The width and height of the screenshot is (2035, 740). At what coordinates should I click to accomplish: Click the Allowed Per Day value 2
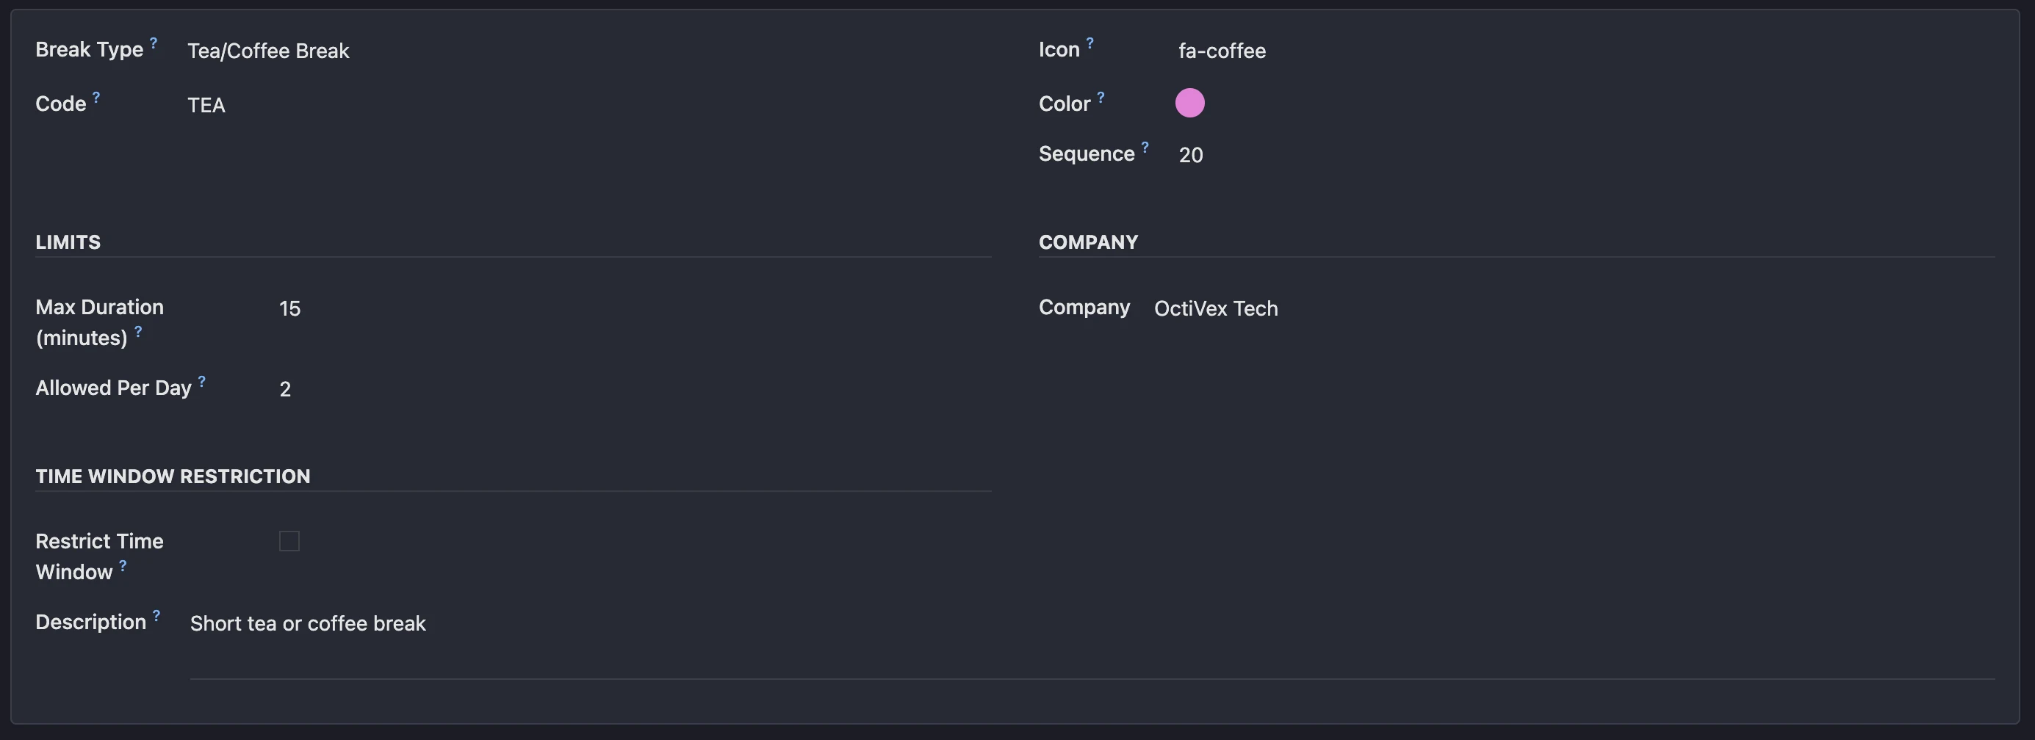(x=285, y=389)
